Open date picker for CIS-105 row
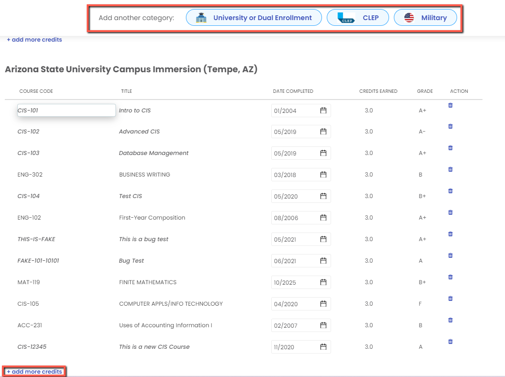The width and height of the screenshot is (505, 377). tap(323, 304)
